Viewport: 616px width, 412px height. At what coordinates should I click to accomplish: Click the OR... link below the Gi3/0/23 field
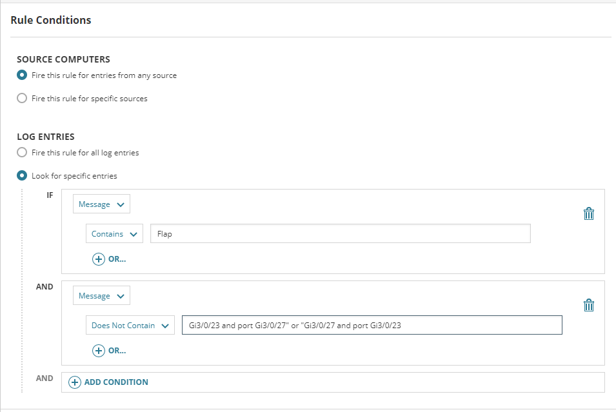pos(117,351)
